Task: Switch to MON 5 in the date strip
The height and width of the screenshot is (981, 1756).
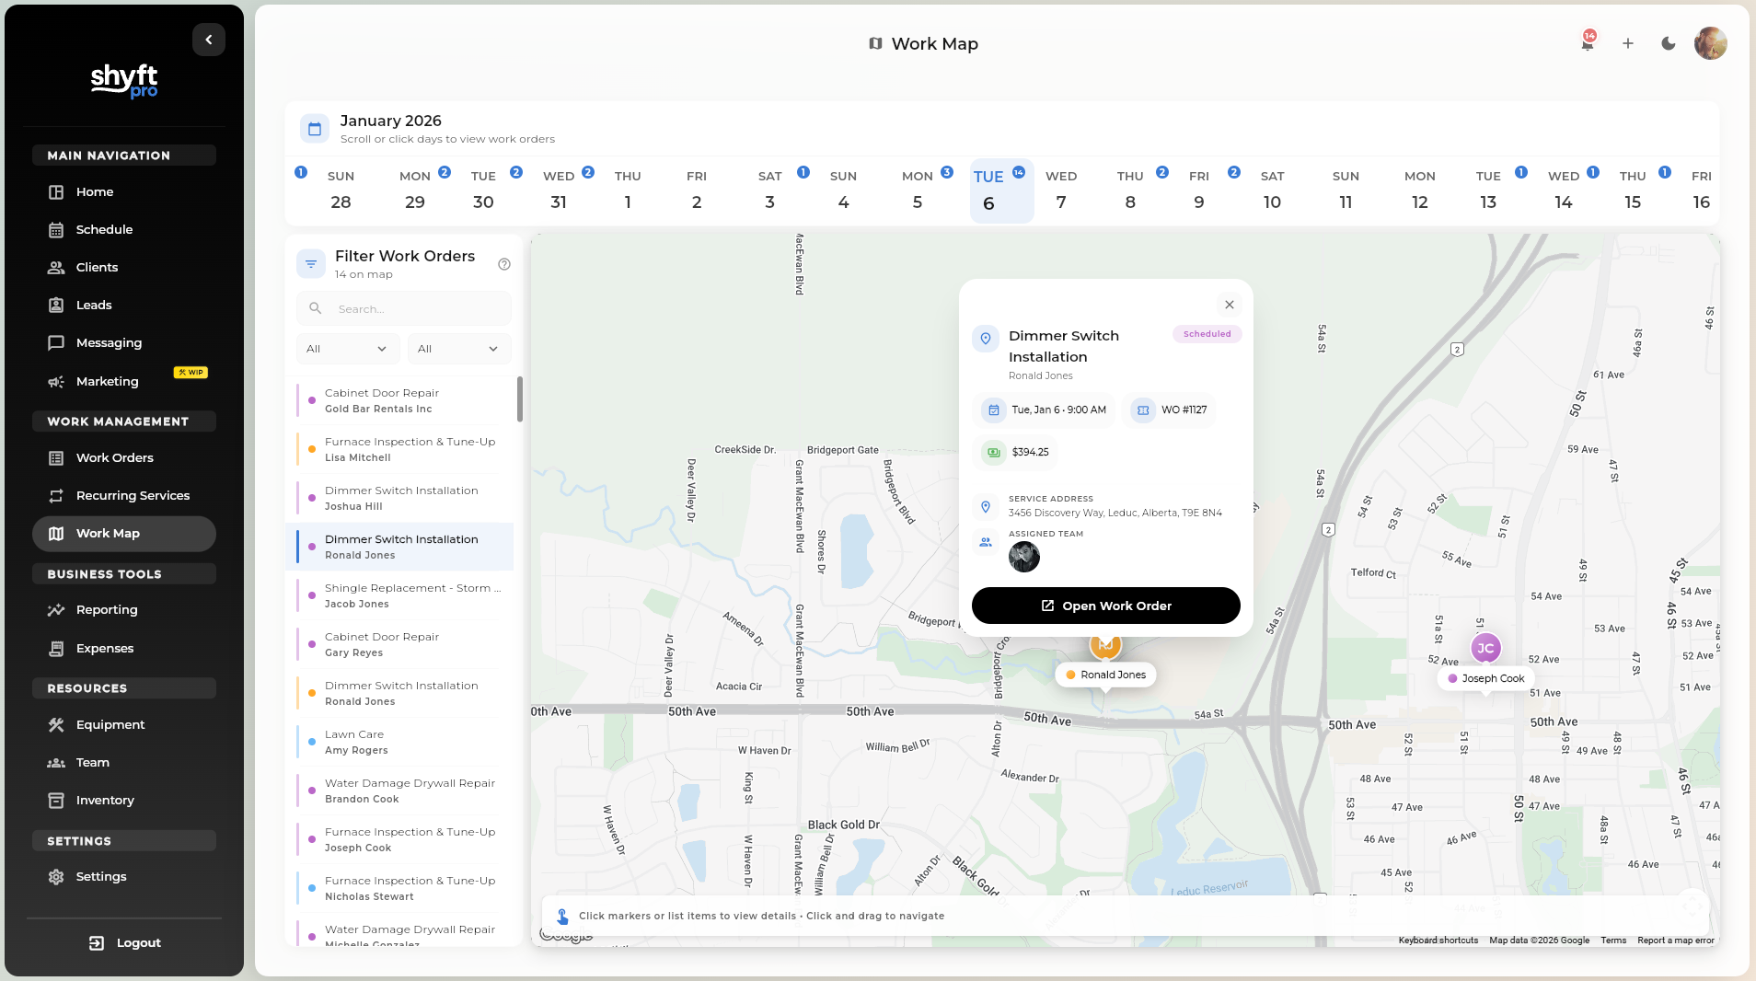Action: coord(917,190)
